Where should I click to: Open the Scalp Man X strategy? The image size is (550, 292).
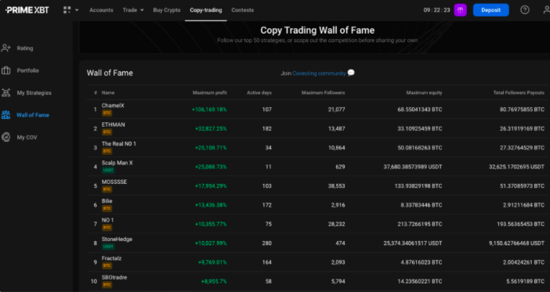pos(118,163)
